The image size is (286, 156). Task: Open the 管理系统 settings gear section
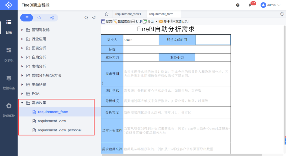(9, 110)
